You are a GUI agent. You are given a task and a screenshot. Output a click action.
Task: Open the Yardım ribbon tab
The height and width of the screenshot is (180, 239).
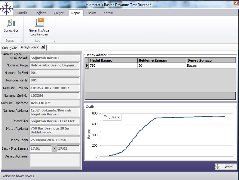[109, 13]
